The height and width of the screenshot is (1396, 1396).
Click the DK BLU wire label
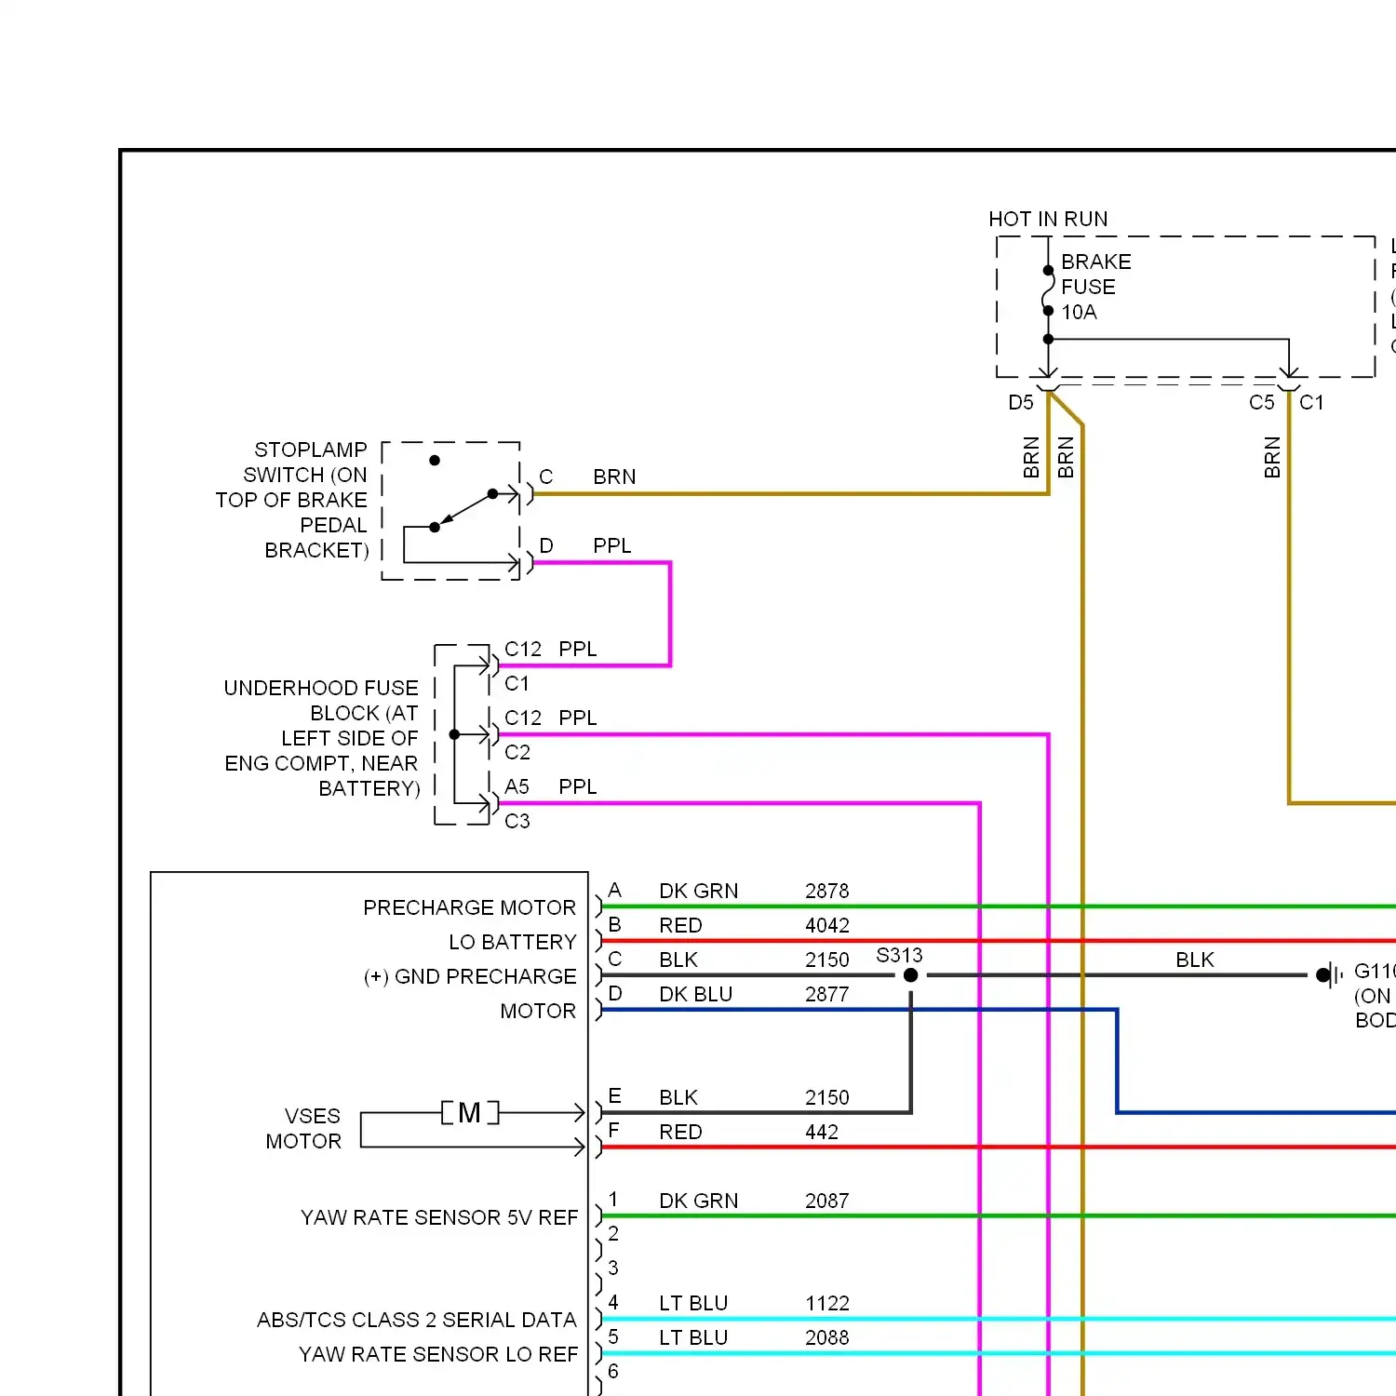click(x=695, y=994)
